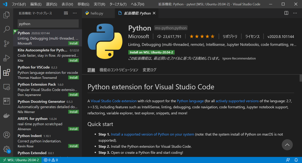
Task: Open the 選択(S) menu
Action: (x=52, y=4)
